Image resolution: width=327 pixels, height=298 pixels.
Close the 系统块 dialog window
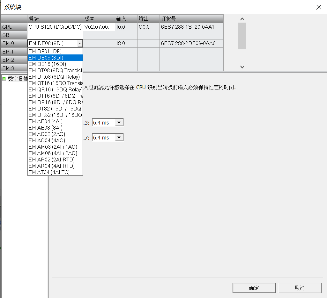click(318, 7)
